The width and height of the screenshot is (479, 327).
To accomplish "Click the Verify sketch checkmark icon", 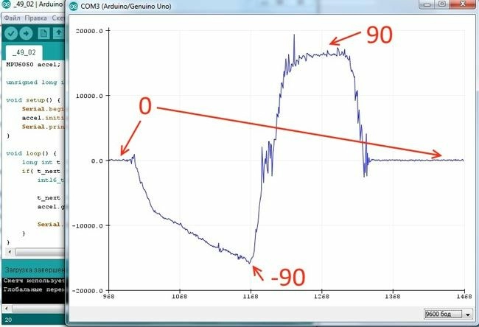I will (x=10, y=33).
